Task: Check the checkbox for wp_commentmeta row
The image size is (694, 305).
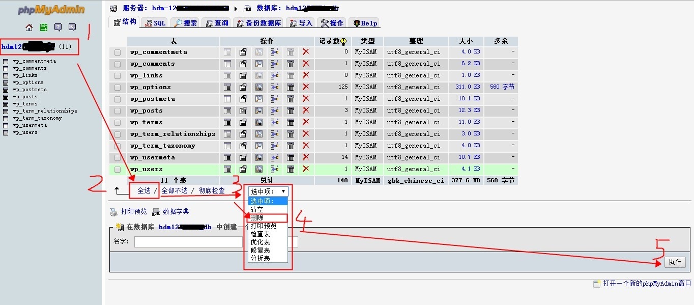Action: pyautogui.click(x=117, y=52)
